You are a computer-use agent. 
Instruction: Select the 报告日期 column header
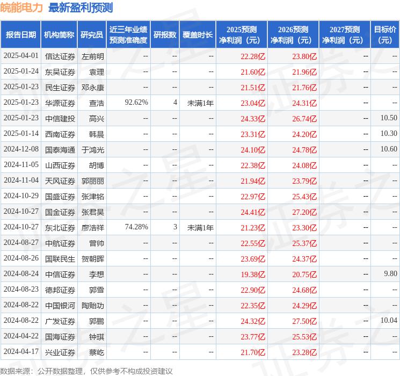pos(20,35)
